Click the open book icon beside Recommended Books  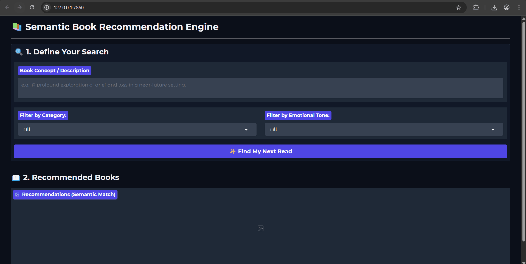pyautogui.click(x=16, y=178)
